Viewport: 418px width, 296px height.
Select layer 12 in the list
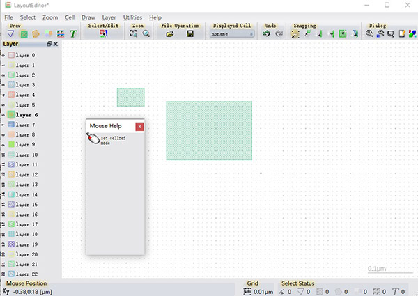26,174
